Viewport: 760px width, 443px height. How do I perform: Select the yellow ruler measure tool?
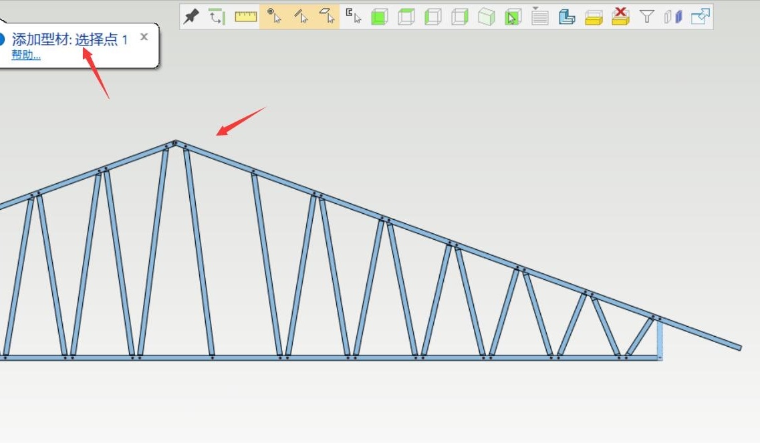coord(246,17)
